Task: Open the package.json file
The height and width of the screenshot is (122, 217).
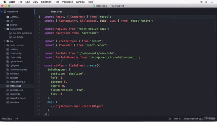Action: coord(16,90)
